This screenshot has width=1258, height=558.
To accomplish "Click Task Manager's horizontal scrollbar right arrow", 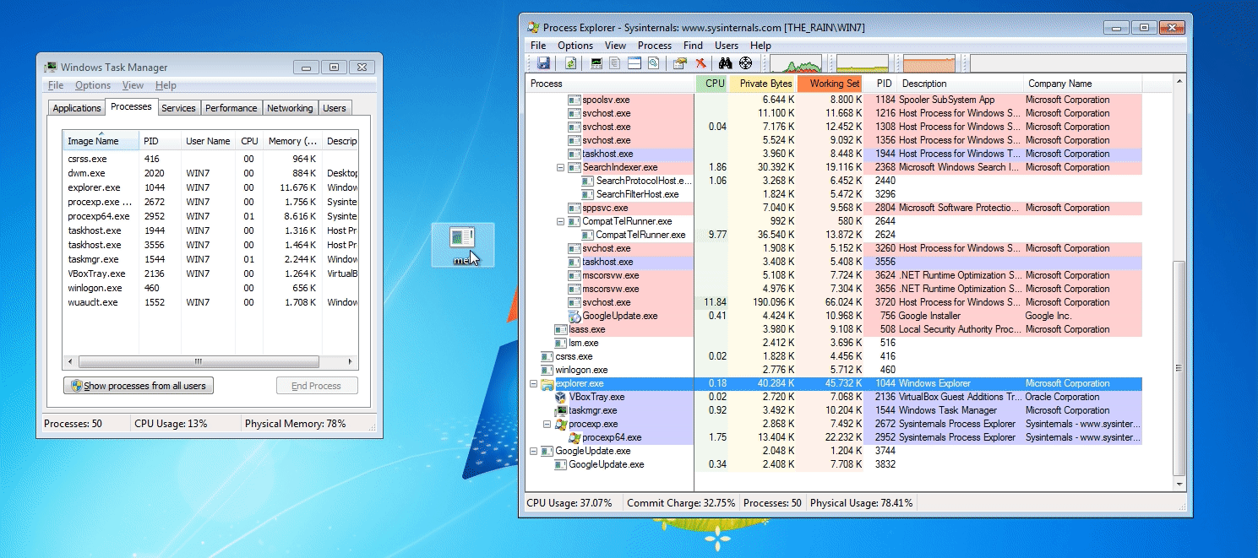I will click(x=351, y=361).
